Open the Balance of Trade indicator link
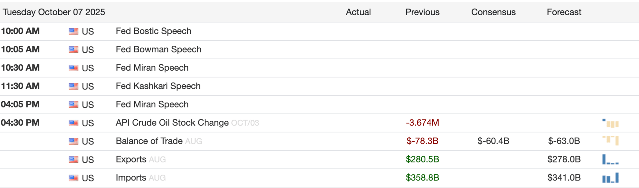This screenshot has width=639, height=188. 149,141
